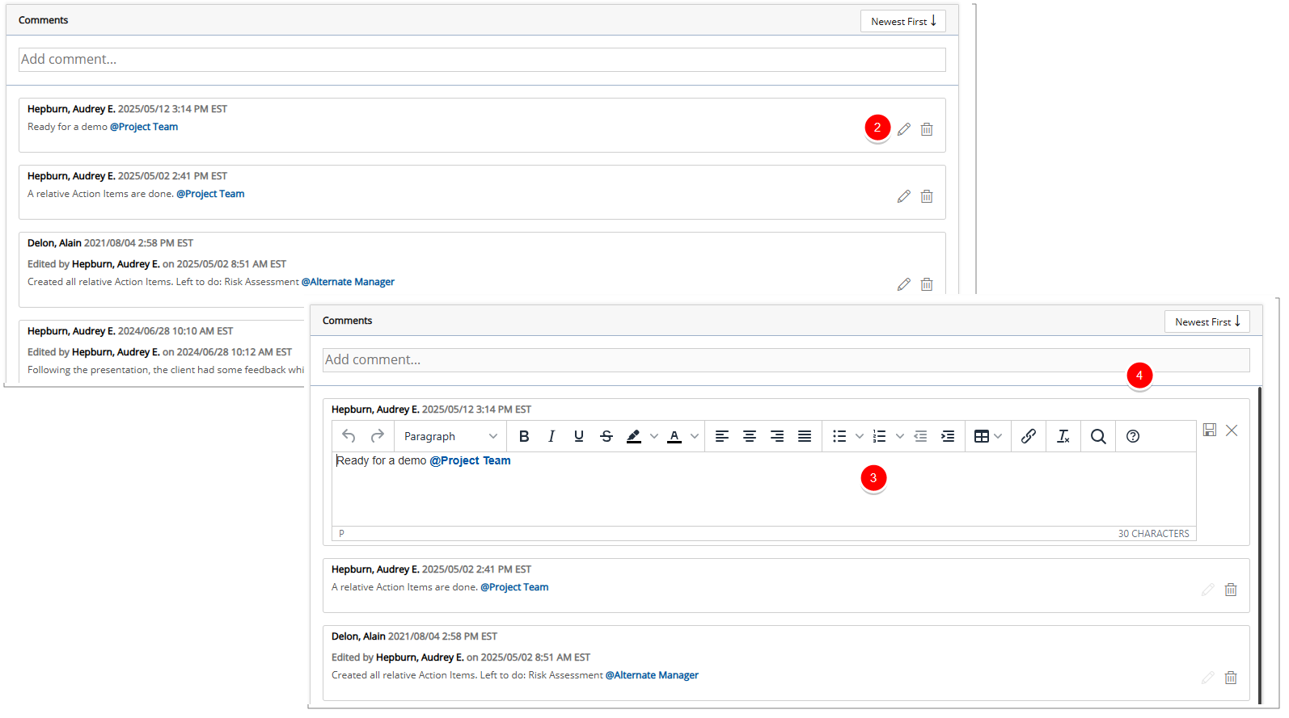This screenshot has height=718, width=1289.
Task: Click @Project Team mention in editor text
Action: [x=470, y=460]
